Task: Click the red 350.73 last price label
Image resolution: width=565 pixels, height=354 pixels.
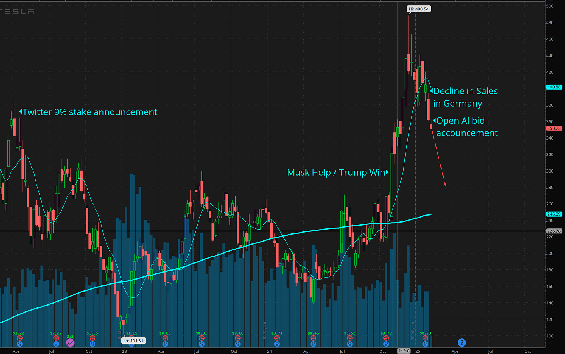Action: (554, 128)
